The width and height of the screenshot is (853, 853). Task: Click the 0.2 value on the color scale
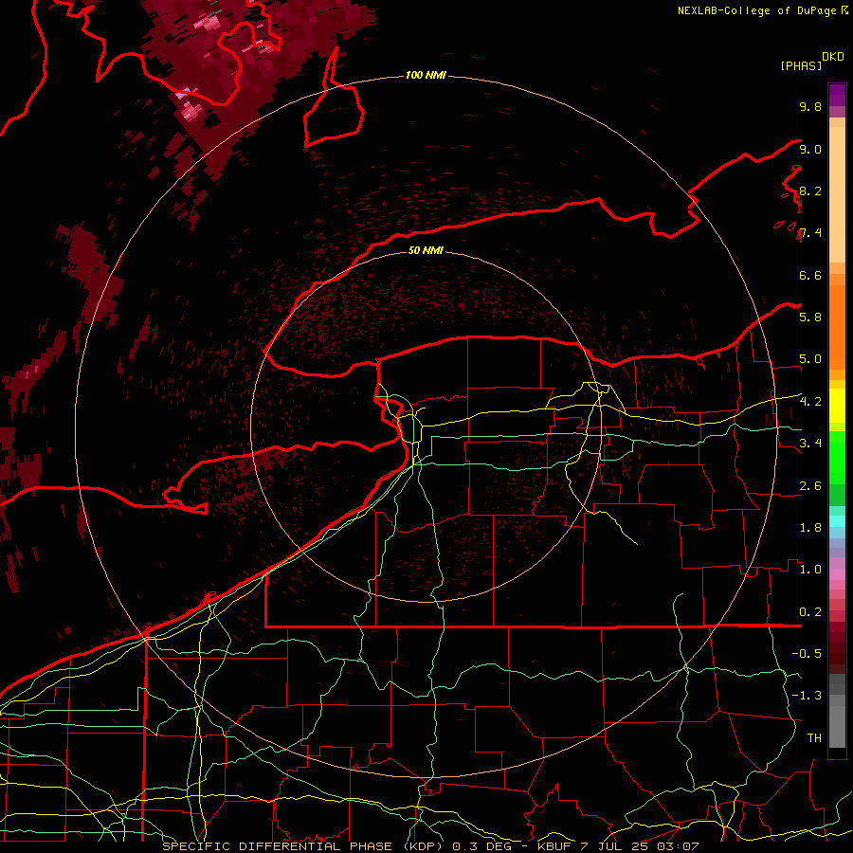810,611
